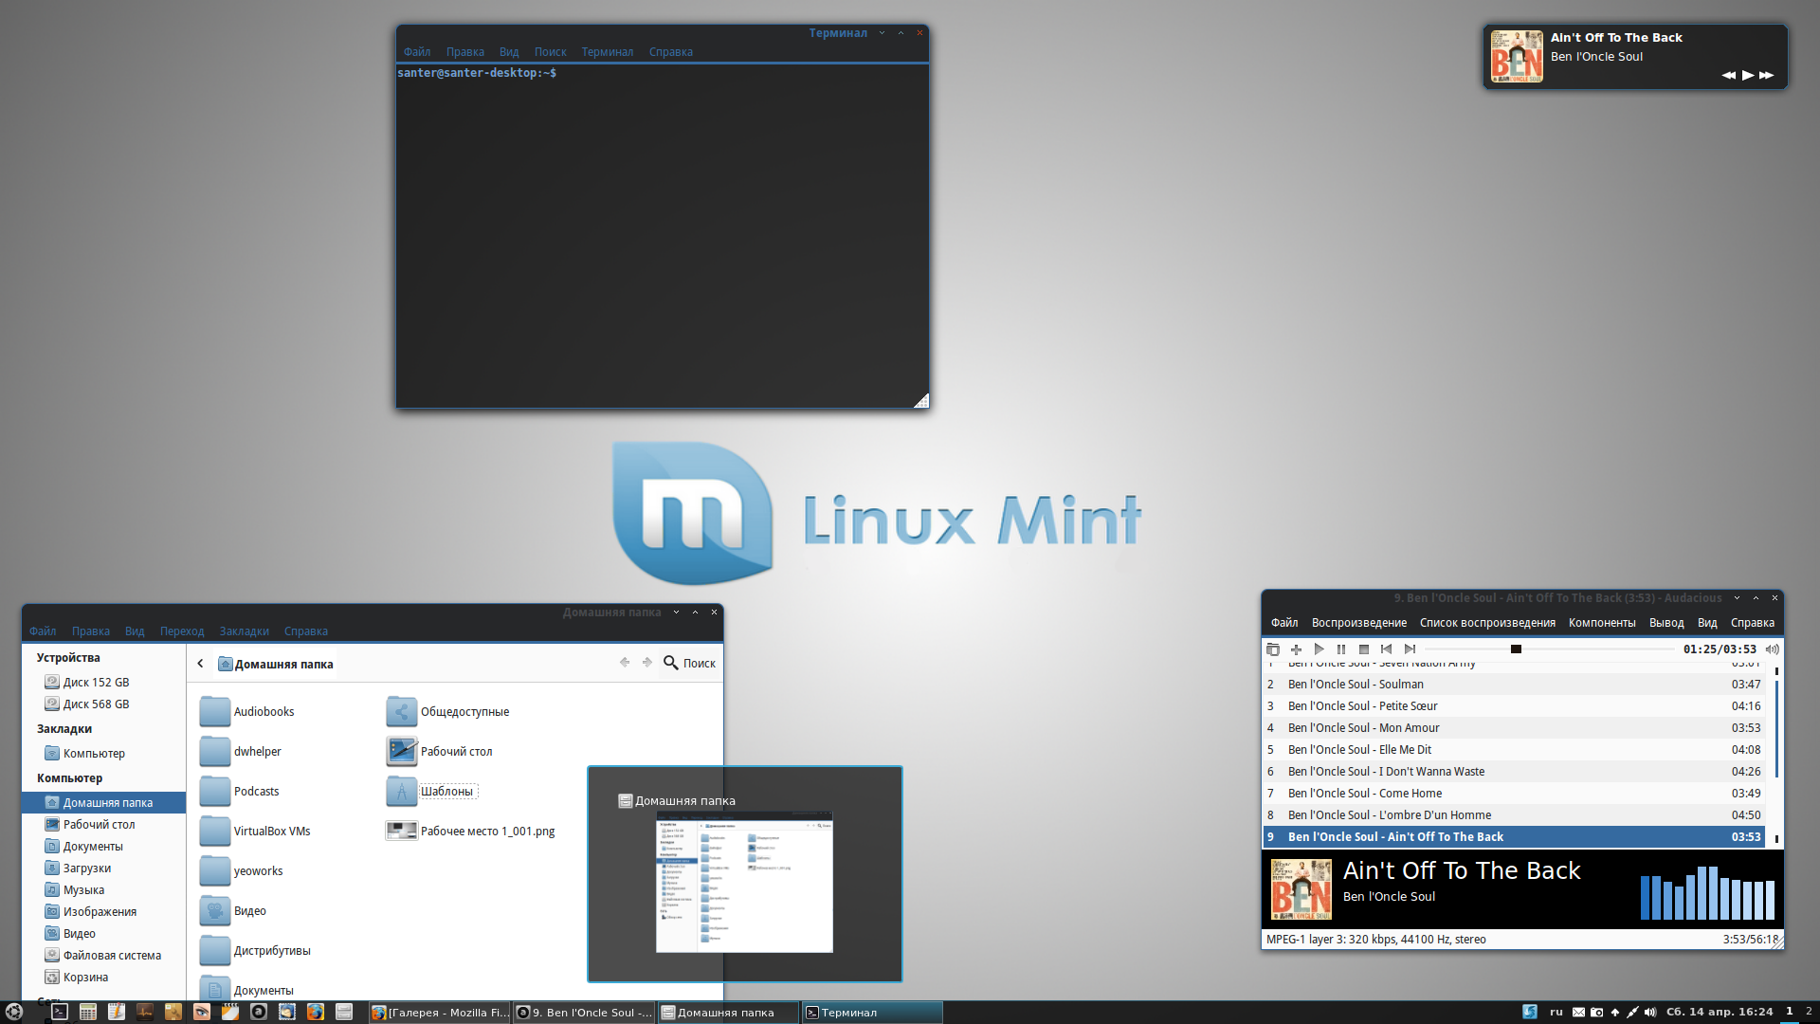Click next track in desktop music widget
The height and width of the screenshot is (1024, 1820).
1767,75
